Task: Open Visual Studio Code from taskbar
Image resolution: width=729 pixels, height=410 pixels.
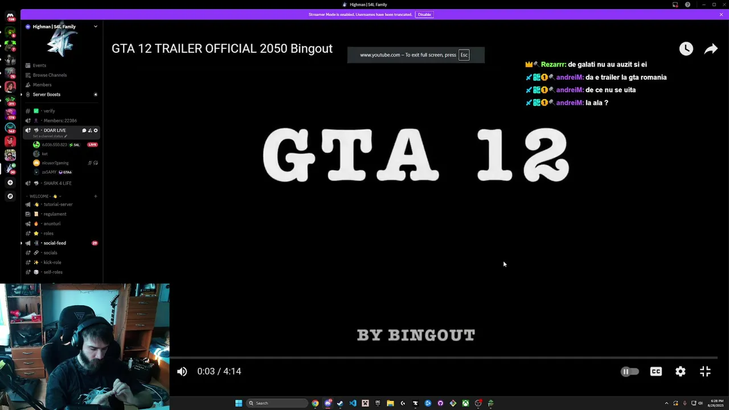Action: (x=353, y=403)
